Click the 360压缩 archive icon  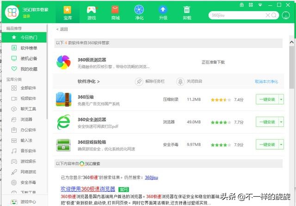pos(64,99)
